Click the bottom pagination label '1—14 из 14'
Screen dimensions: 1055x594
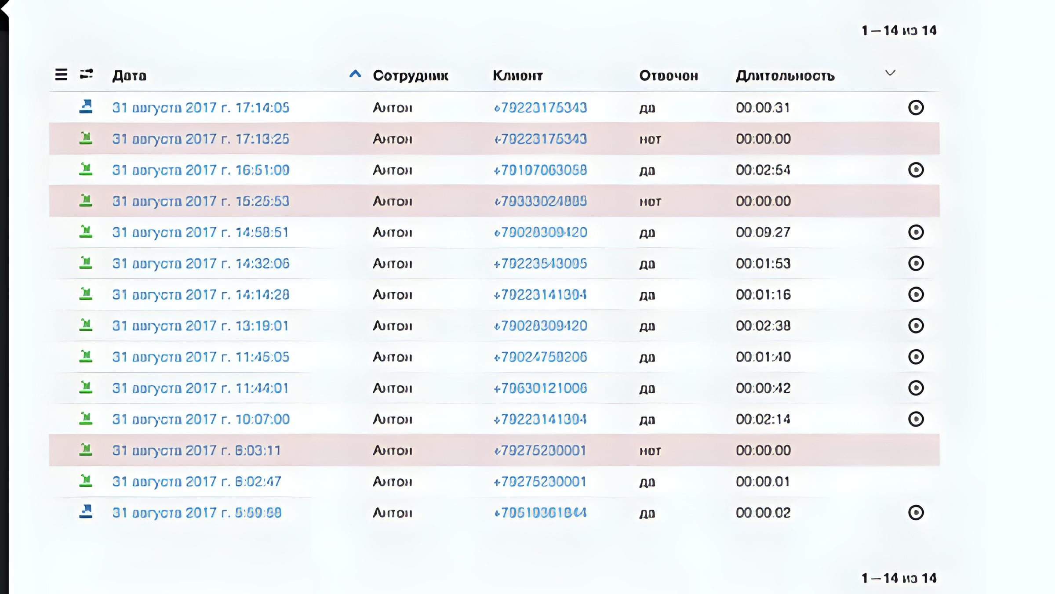pyautogui.click(x=899, y=578)
